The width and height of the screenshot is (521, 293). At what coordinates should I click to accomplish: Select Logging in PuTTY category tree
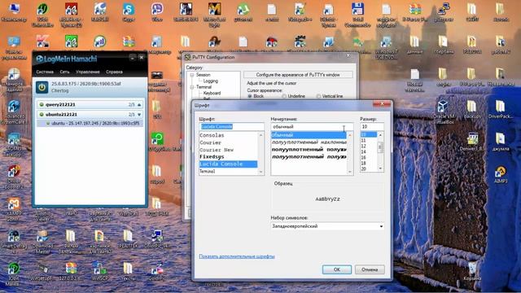[x=211, y=81]
